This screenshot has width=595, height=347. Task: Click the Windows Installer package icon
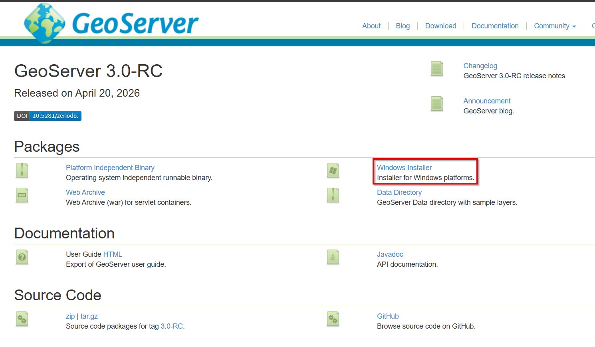333,171
